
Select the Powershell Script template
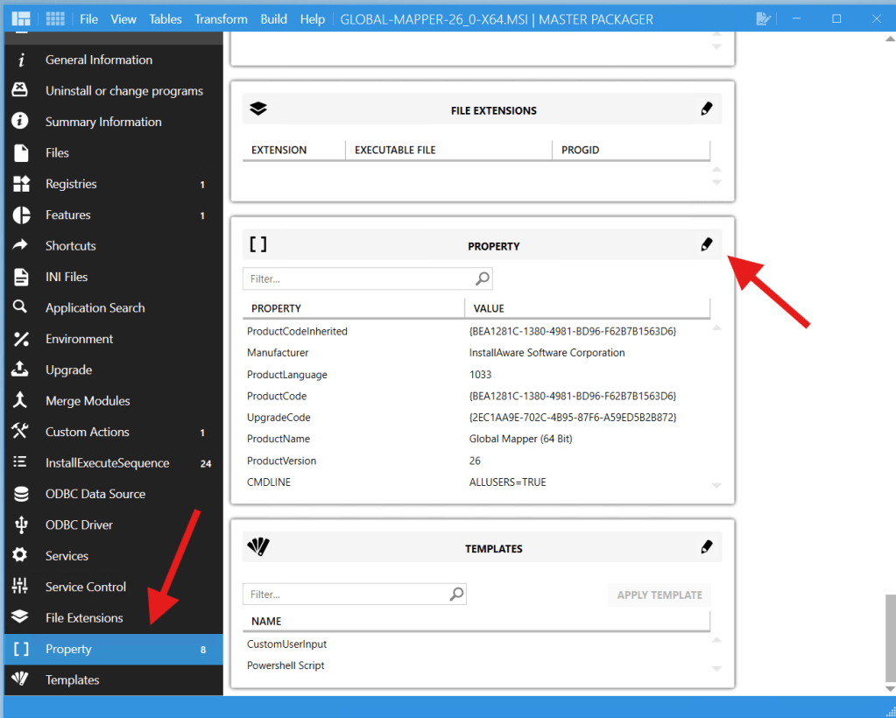click(x=286, y=665)
